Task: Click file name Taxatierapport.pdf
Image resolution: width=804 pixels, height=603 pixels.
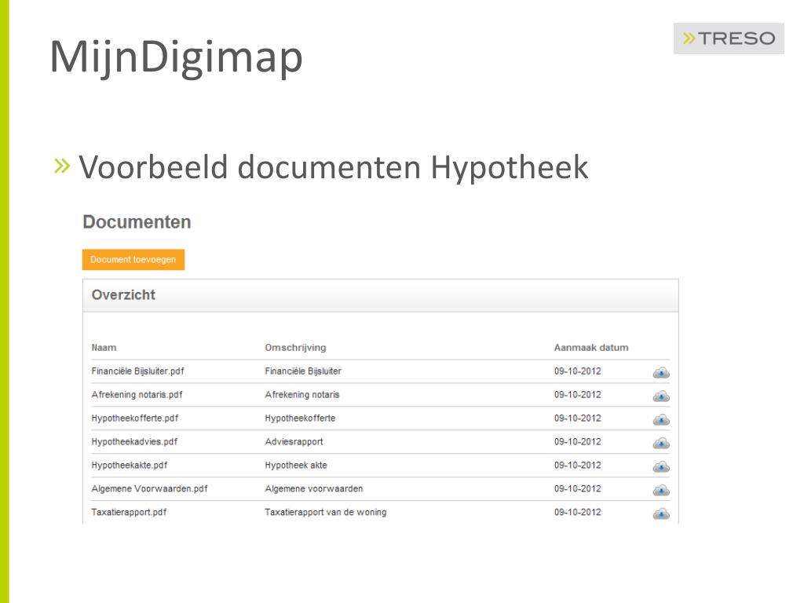Action: click(x=129, y=512)
